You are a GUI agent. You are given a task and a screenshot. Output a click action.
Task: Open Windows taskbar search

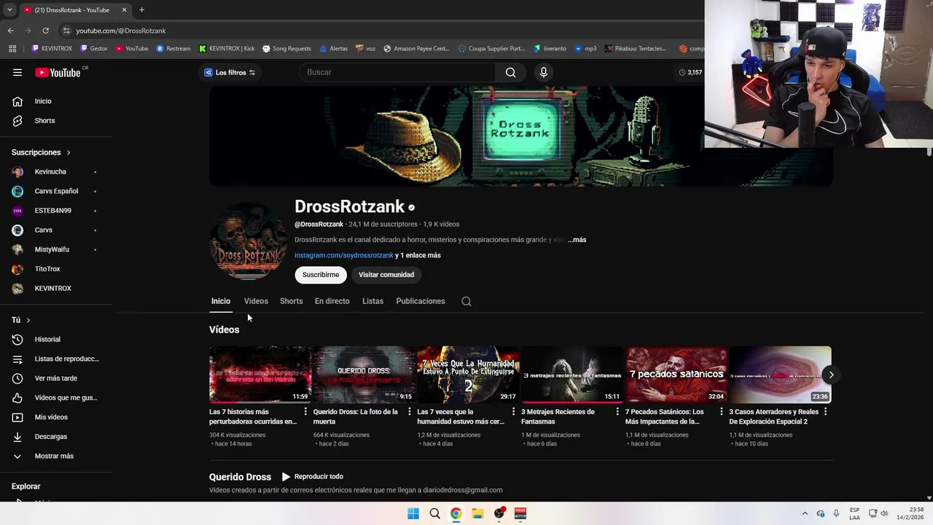(x=434, y=513)
